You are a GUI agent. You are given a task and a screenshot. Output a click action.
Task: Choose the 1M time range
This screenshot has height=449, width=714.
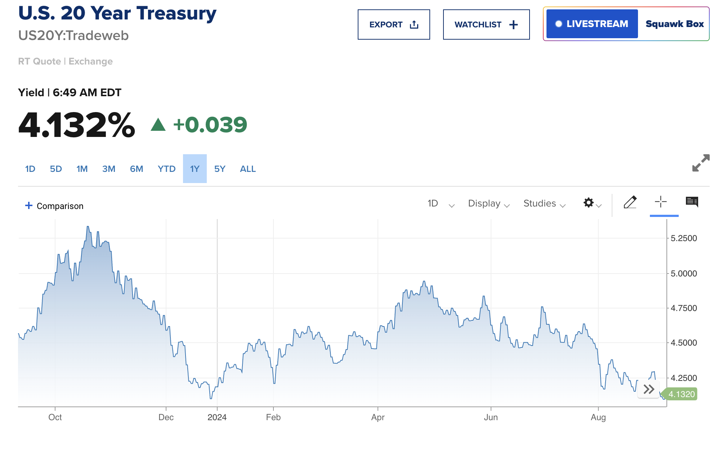(82, 169)
